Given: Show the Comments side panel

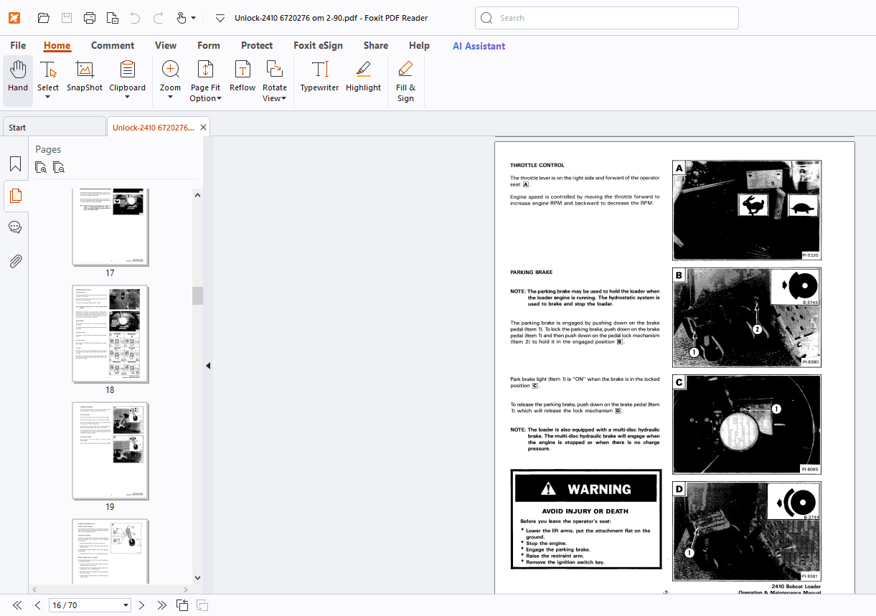Looking at the screenshot, I should [15, 227].
